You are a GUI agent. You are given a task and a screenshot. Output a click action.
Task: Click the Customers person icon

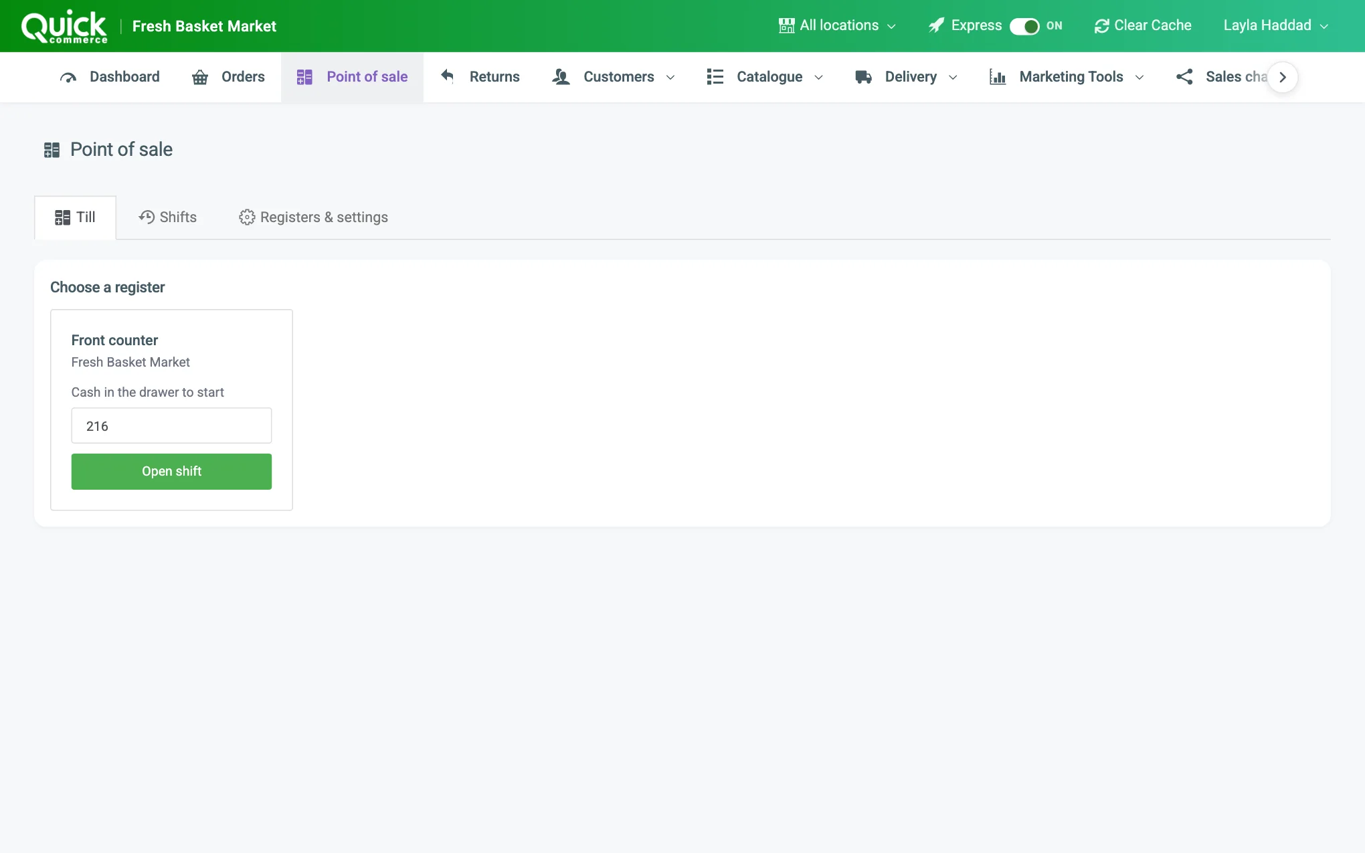tap(561, 78)
